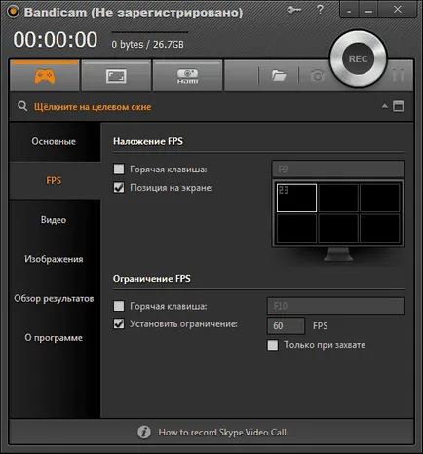Enable the Только при захвате checkbox

[273, 345]
